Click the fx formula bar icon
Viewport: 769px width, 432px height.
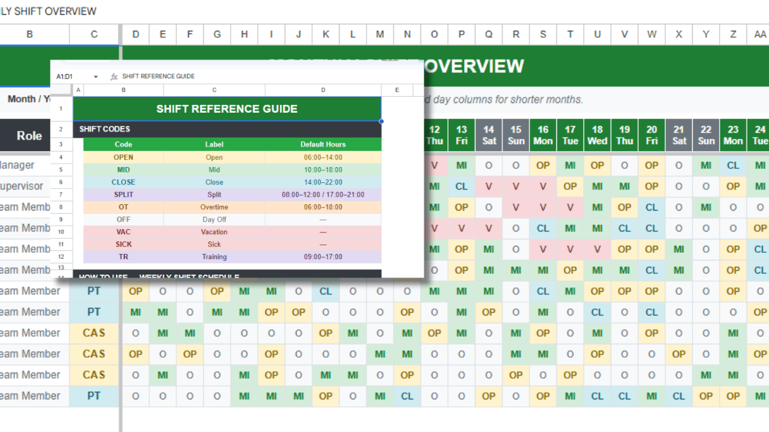(x=113, y=76)
